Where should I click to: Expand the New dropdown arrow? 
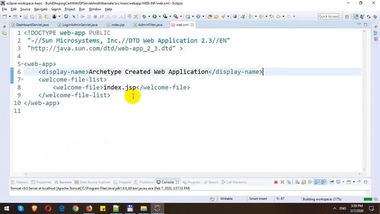pos(9,17)
